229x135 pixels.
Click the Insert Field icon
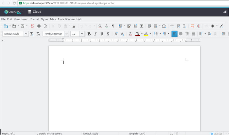[155, 26]
